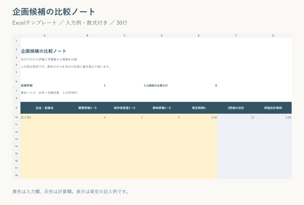This screenshot has height=205, width=304.
Task: Select row 8 header
Action: pyautogui.click(x=16, y=98)
